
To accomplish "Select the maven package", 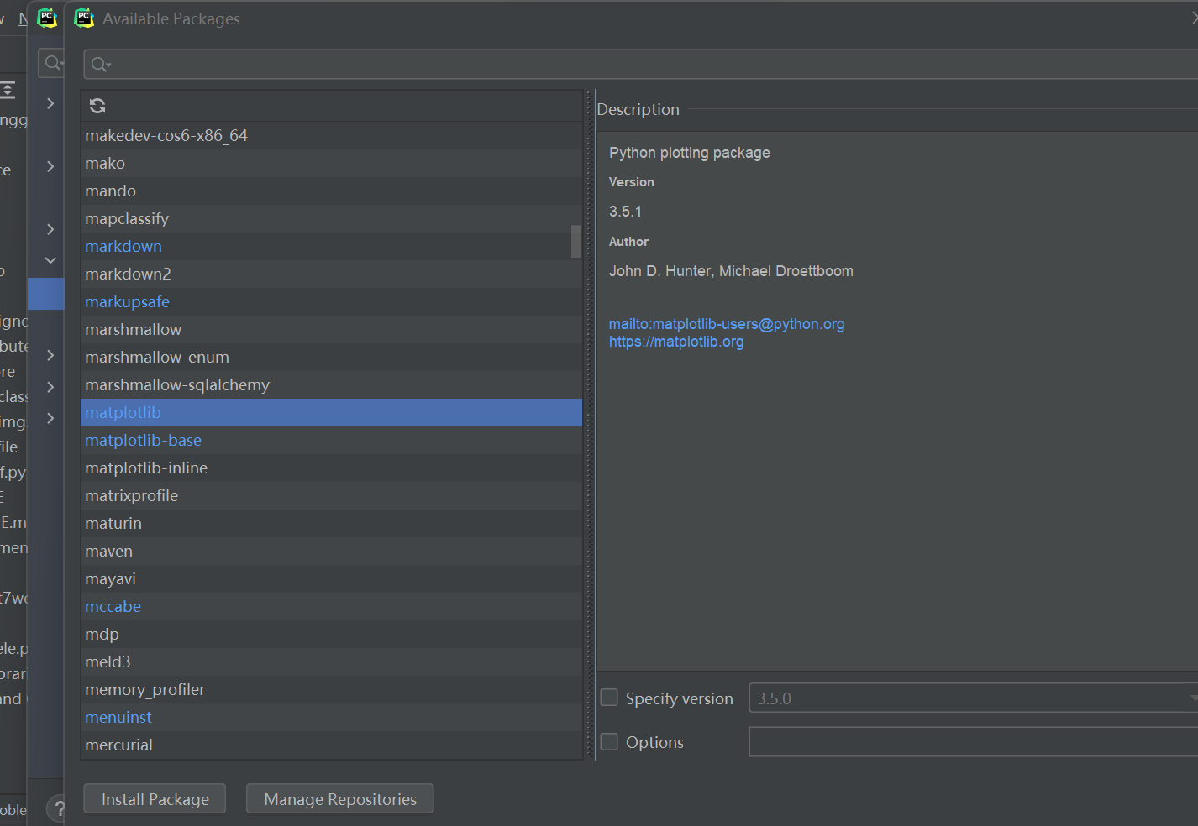I will pos(331,551).
